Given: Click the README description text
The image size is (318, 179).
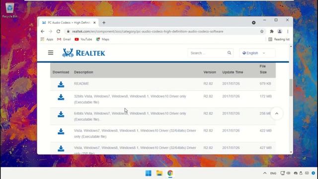Looking at the screenshot, I should coord(81,84).
